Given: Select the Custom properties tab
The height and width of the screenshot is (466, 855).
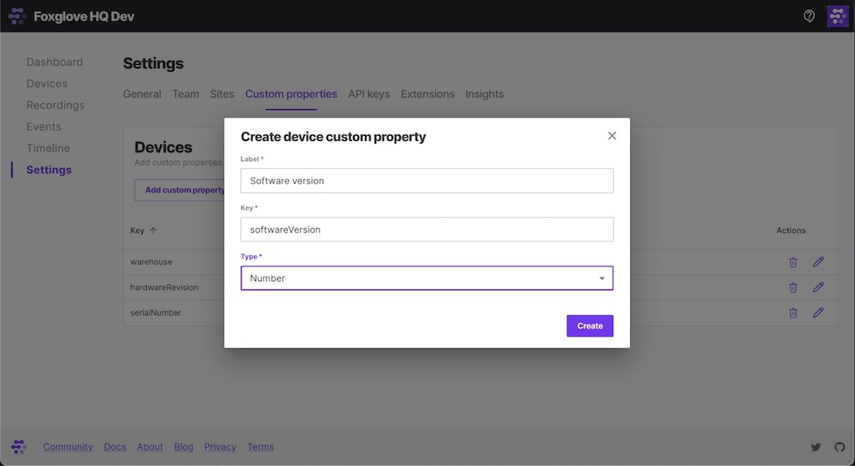Looking at the screenshot, I should point(292,94).
